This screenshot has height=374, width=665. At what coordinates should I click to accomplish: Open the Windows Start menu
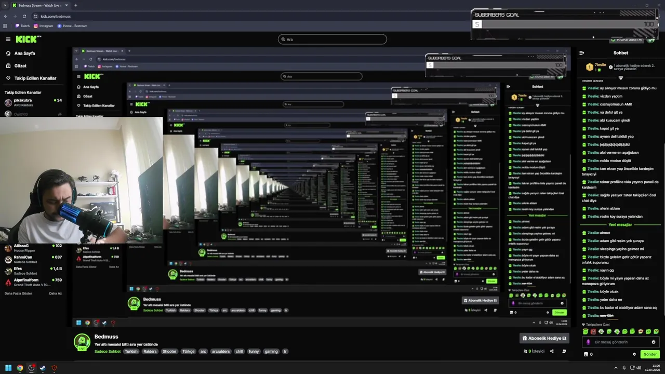coord(8,368)
